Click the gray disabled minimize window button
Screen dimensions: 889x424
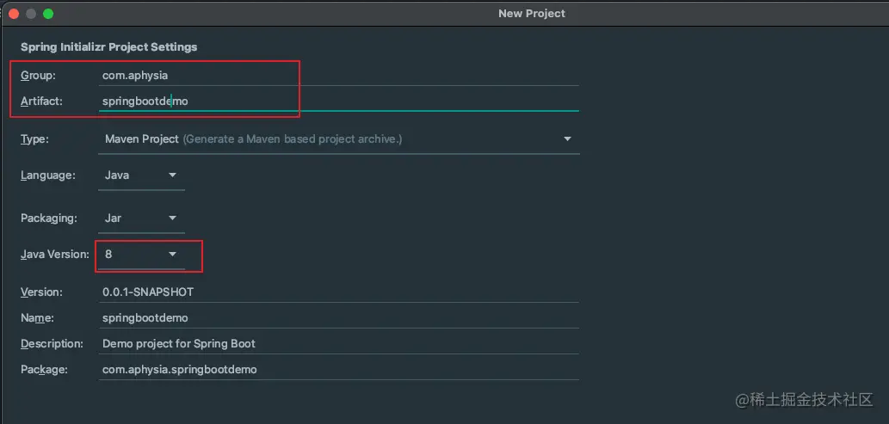click(31, 14)
